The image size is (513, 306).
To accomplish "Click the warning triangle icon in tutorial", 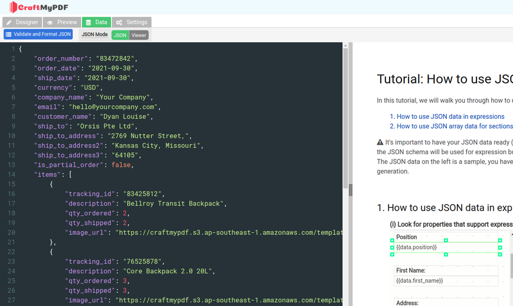I will [x=380, y=142].
